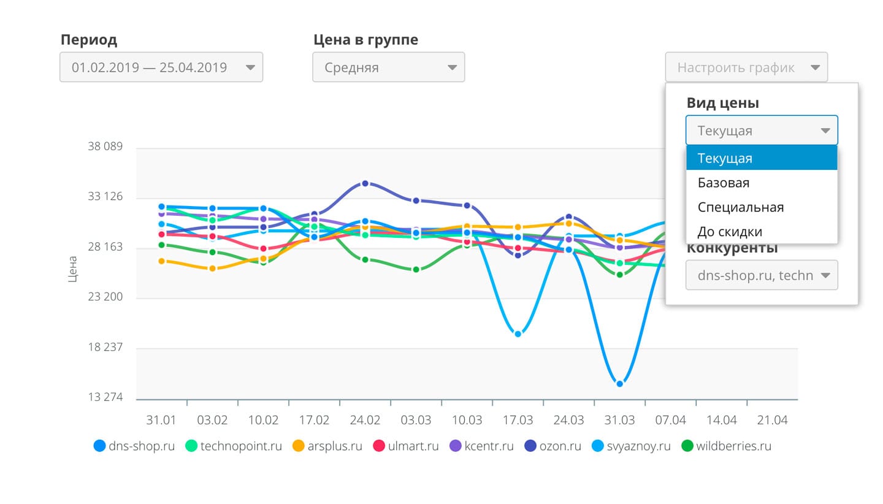Click the Вид цены combo box arrow
The image size is (883, 504).
pyautogui.click(x=825, y=131)
